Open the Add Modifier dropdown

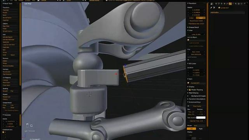tap(227, 12)
